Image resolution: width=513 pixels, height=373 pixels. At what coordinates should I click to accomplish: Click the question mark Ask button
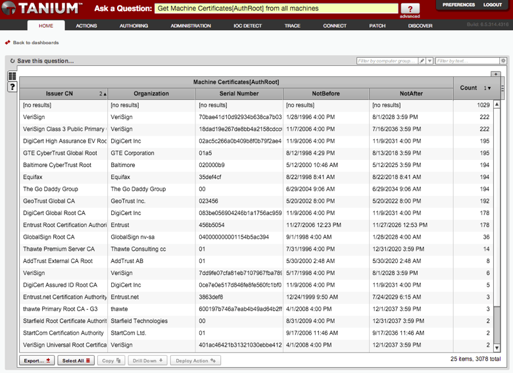click(410, 9)
